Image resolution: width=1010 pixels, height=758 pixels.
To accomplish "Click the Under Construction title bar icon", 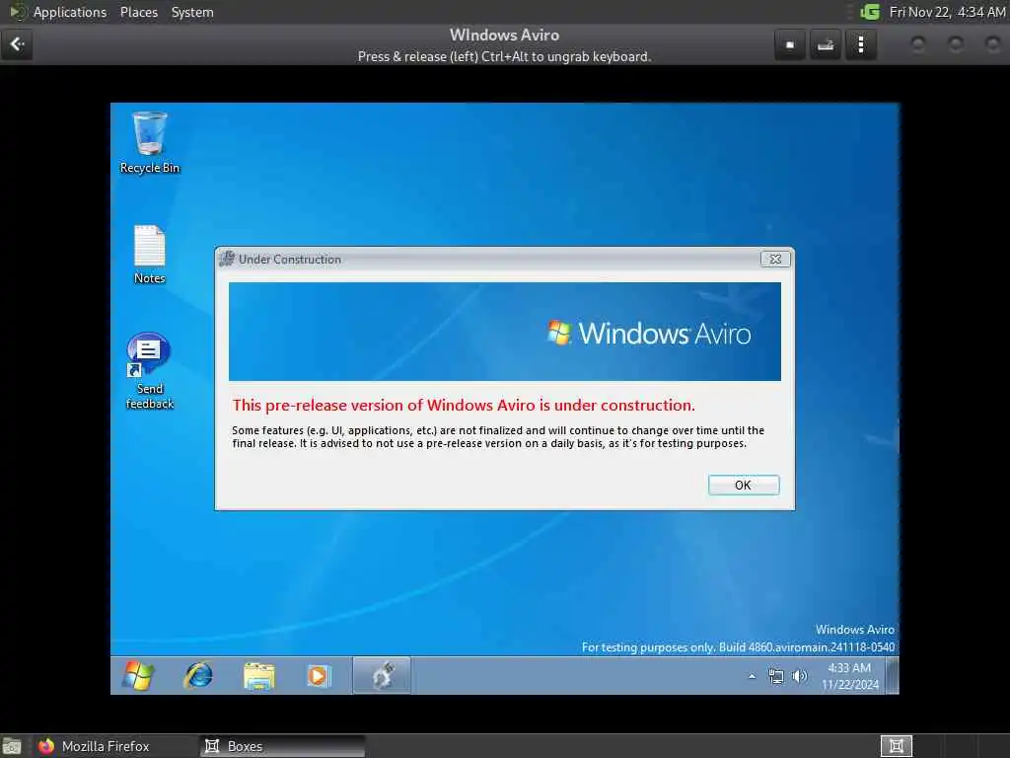I will point(227,260).
